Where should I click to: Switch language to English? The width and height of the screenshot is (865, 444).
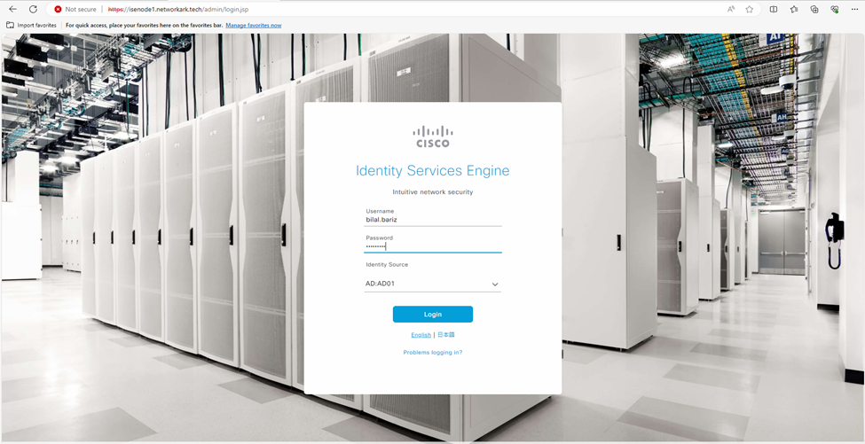point(421,335)
